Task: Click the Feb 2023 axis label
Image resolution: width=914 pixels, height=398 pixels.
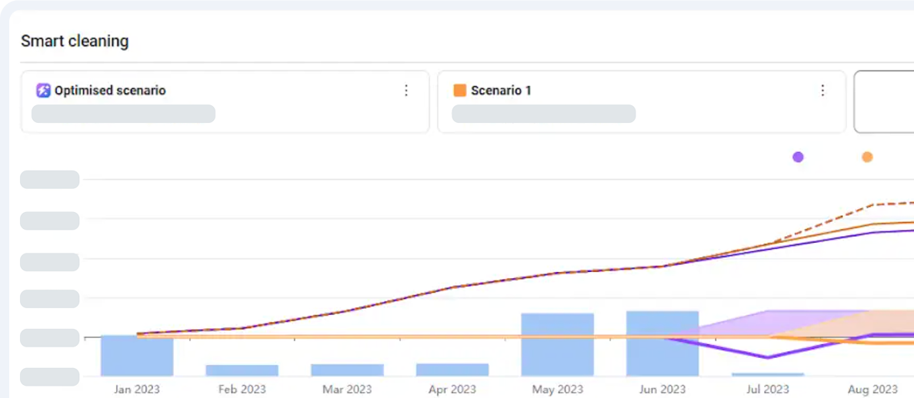Action: pos(242,390)
